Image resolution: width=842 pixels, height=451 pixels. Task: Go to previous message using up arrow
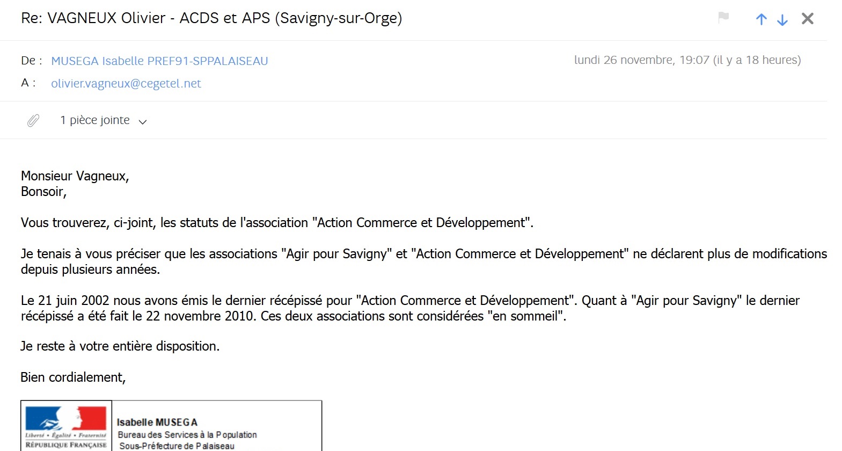point(761,20)
